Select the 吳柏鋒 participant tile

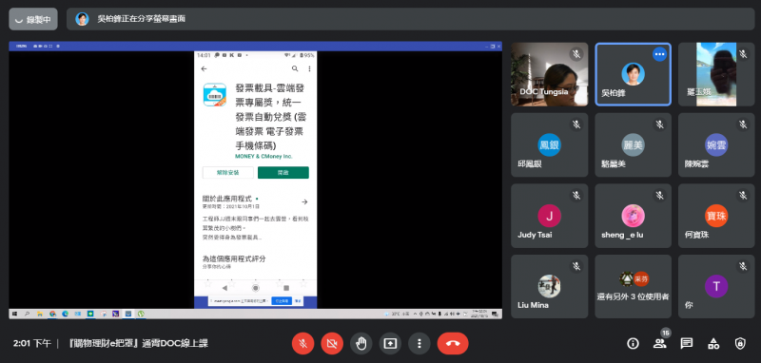[x=634, y=74]
